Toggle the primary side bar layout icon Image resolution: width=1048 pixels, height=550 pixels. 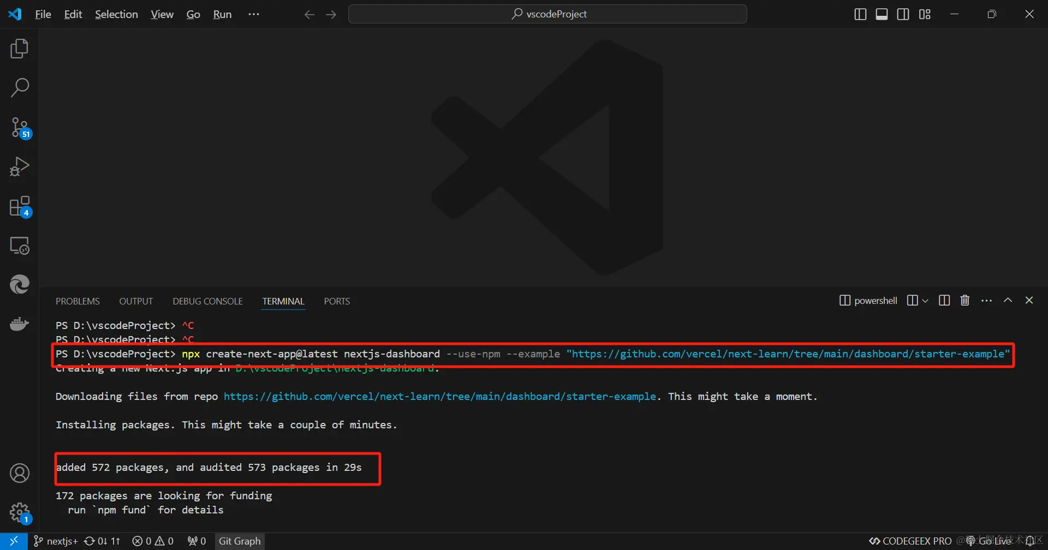[x=860, y=14]
